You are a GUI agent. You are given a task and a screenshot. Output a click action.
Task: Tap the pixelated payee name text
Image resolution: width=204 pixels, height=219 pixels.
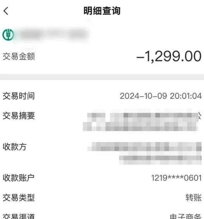[x=145, y=153]
